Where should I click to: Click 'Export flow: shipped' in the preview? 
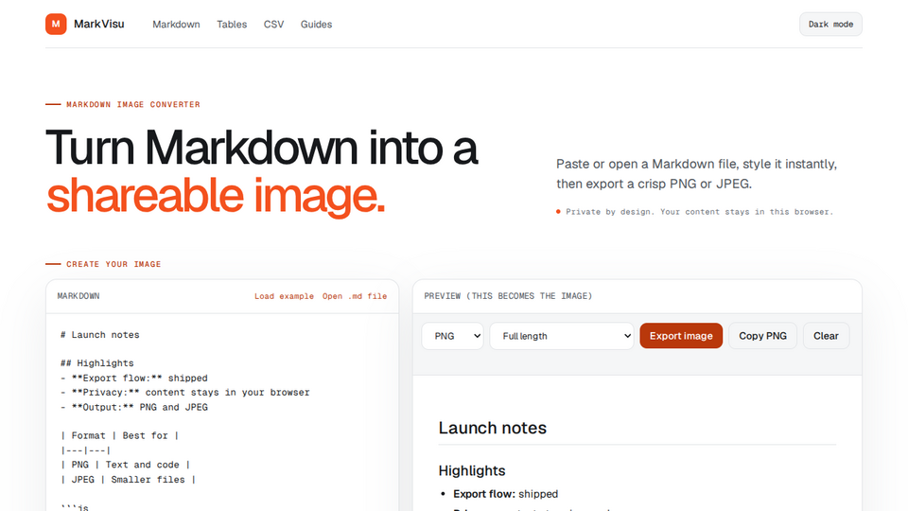click(505, 494)
